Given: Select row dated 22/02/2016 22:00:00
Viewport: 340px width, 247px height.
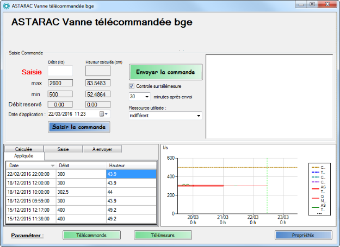Looking at the screenshot, I should click(x=81, y=174).
